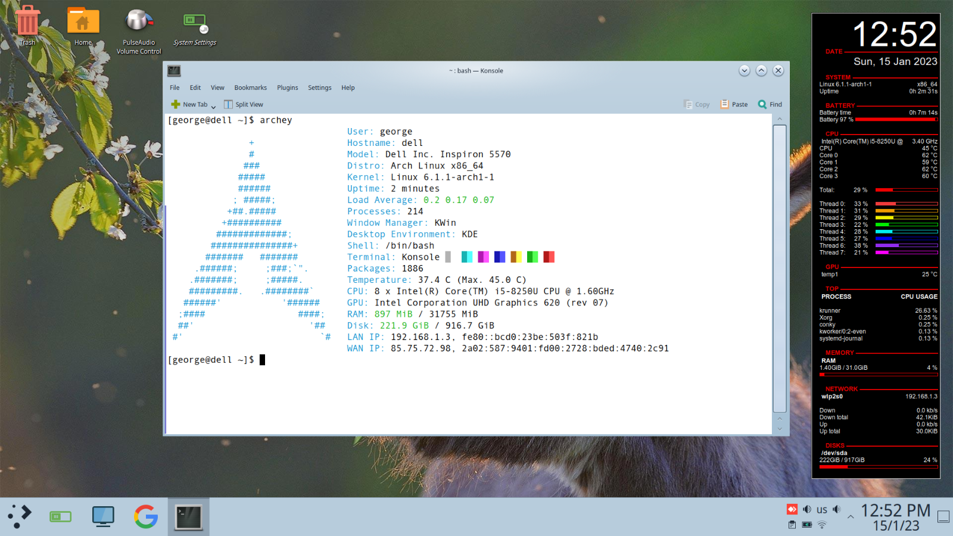This screenshot has height=536, width=953.
Task: Click the Paste toolbar button
Action: pos(734,104)
